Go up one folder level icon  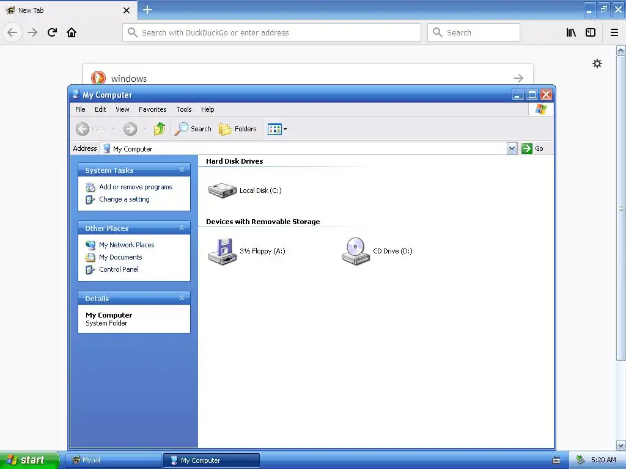click(x=160, y=129)
